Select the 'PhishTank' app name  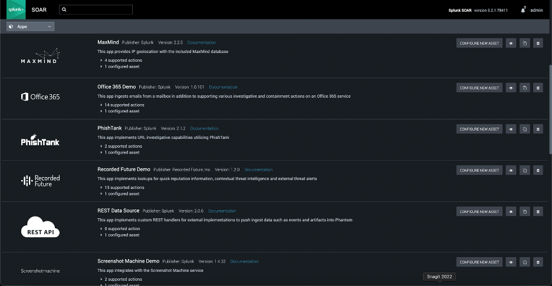(x=110, y=128)
